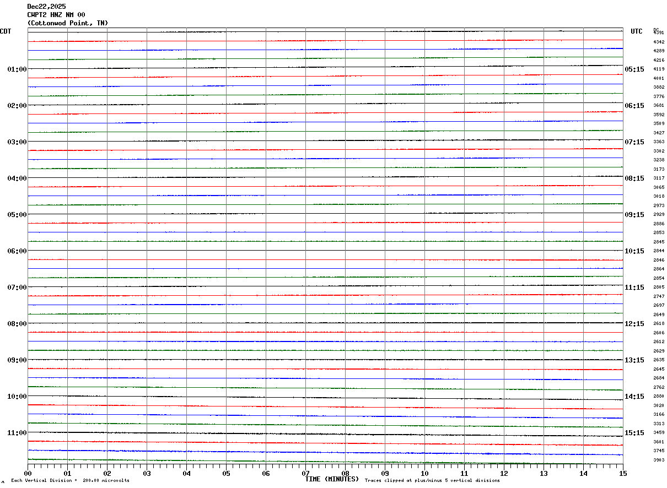Click the (Cottonwod Point, TN) location label
667x488 pixels.
(68, 23)
